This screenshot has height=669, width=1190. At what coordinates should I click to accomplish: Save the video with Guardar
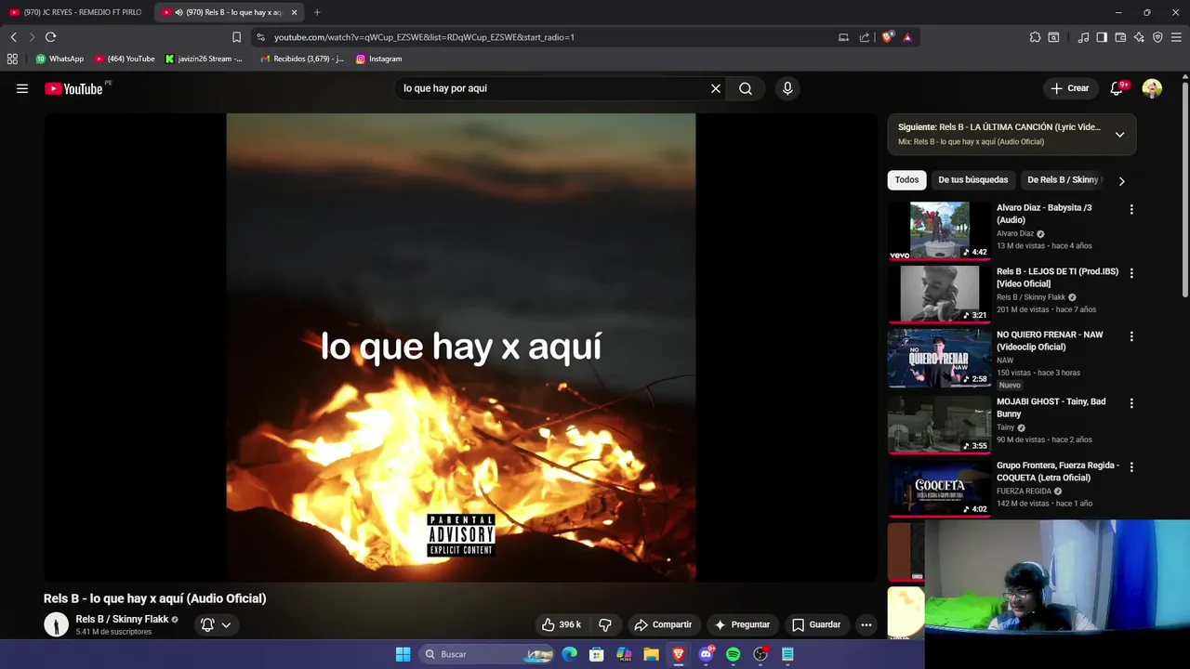coord(816,624)
